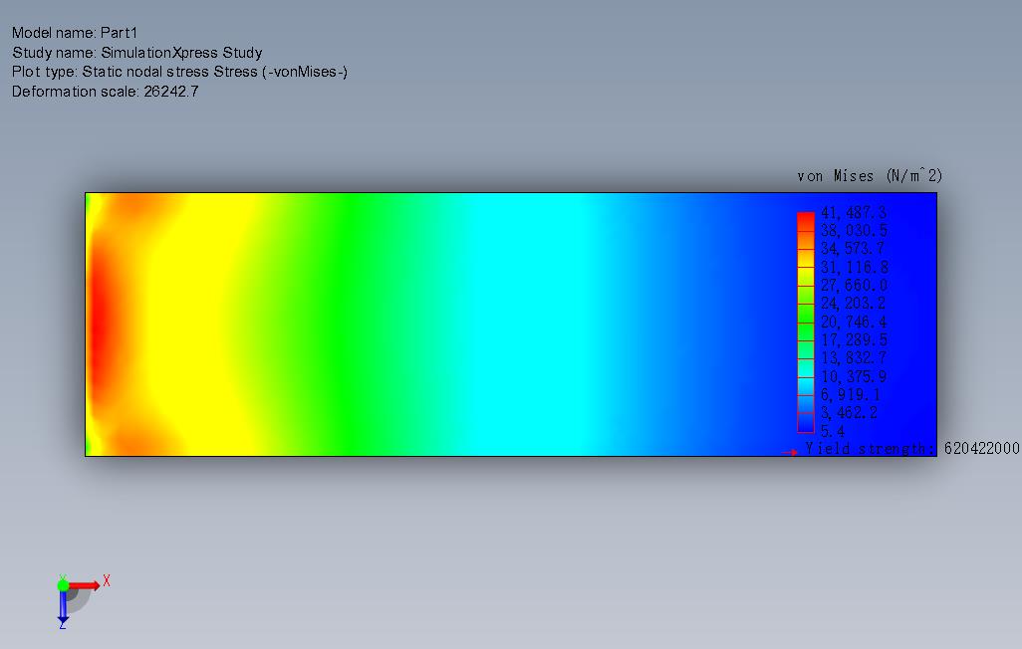Click the minimum legend value 5.4
The image size is (1022, 649).
(833, 431)
